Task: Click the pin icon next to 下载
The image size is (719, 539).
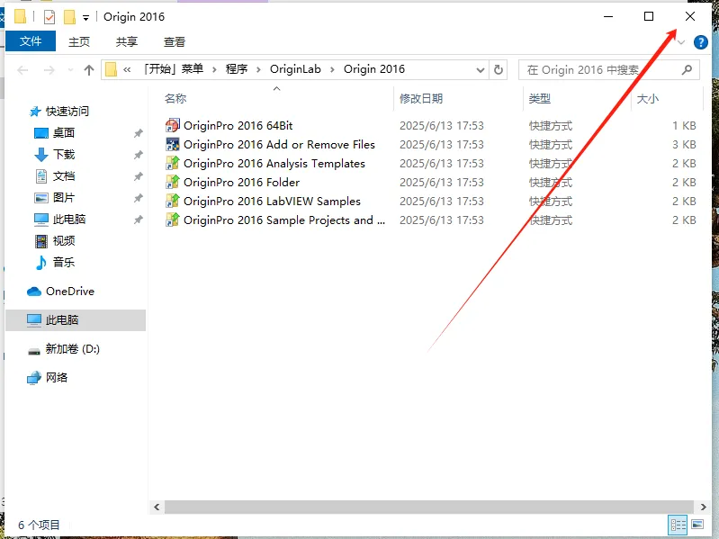Action: coord(138,155)
